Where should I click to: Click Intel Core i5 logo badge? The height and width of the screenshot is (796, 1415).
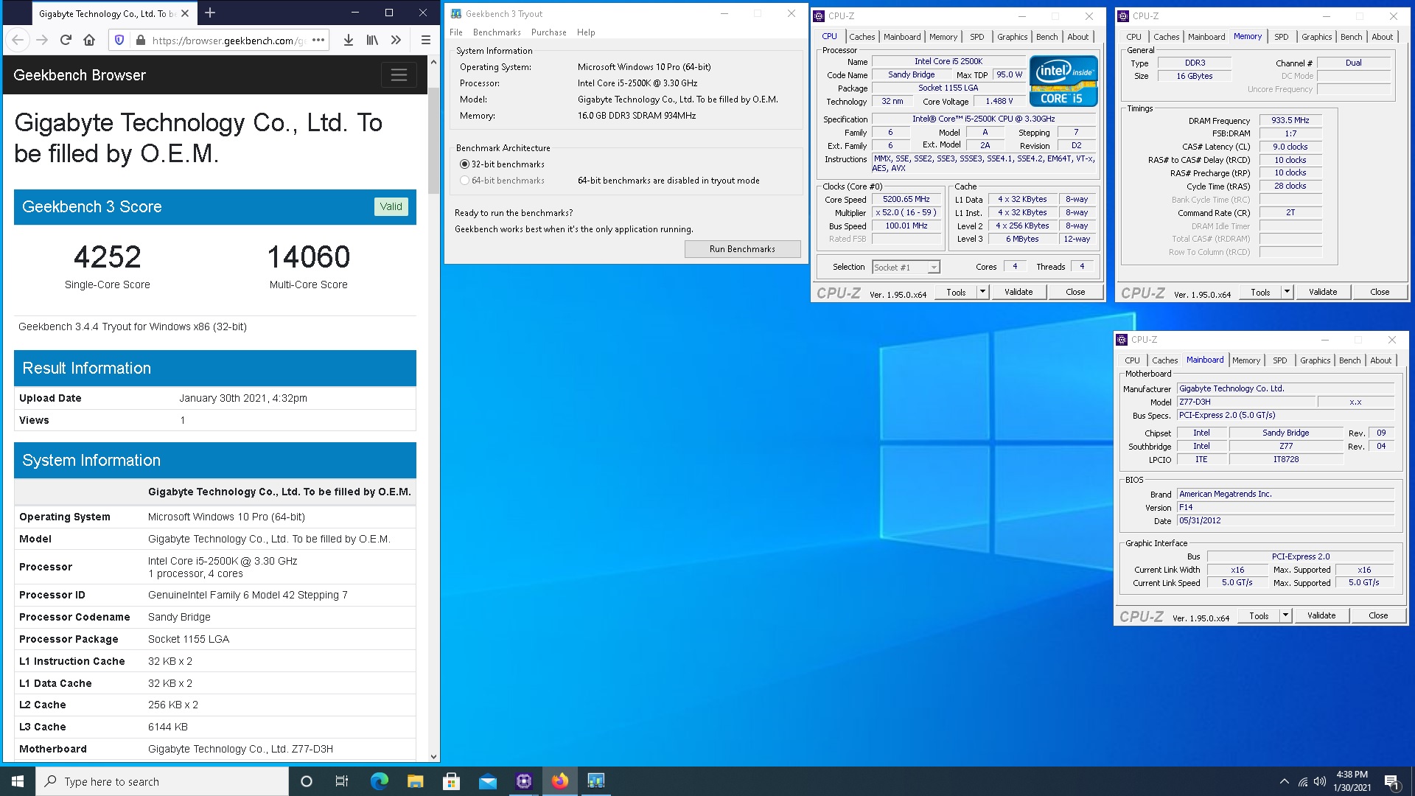click(1063, 81)
